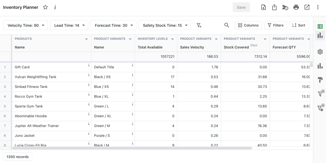
Task: Open the settings gear in sidebar
Action: click(x=320, y=52)
